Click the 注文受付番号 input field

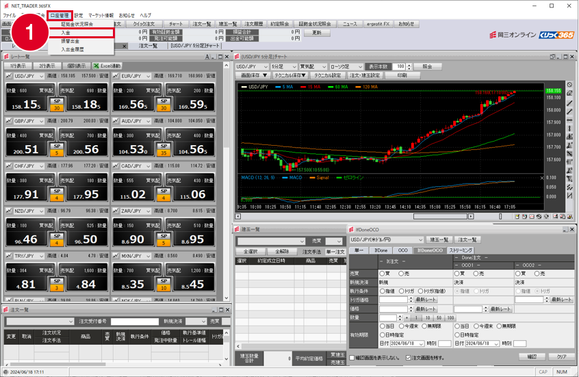click(134, 322)
